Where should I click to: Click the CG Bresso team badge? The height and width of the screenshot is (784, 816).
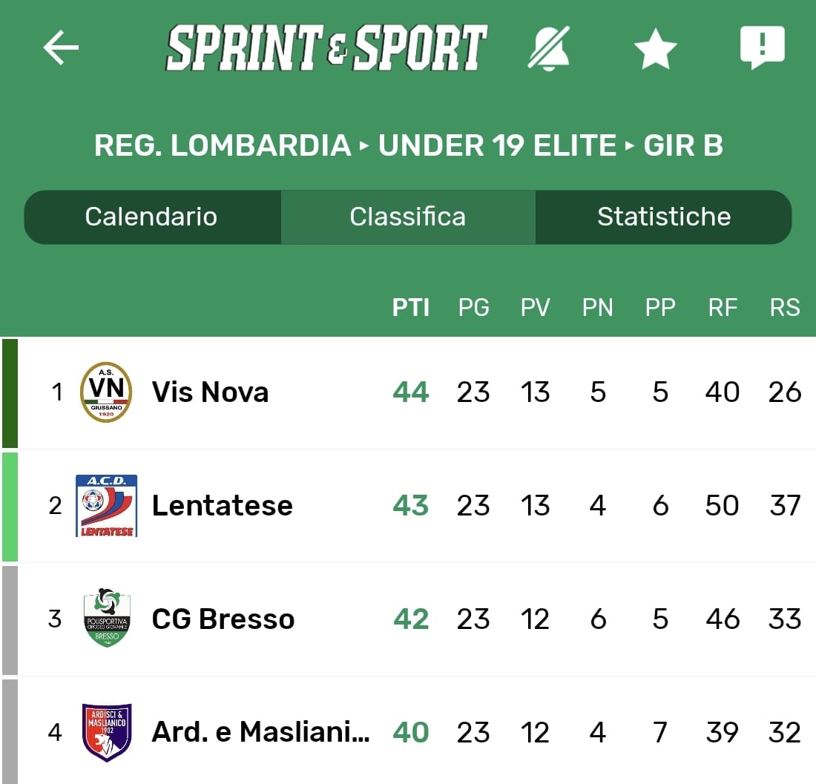pos(107,619)
